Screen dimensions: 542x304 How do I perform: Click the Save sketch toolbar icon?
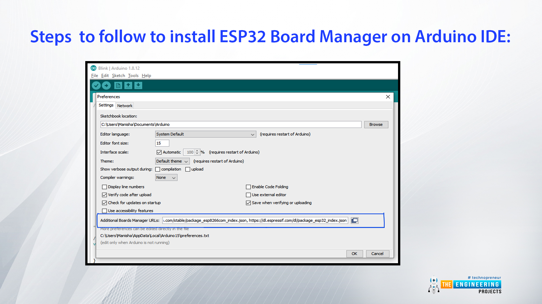click(x=138, y=85)
